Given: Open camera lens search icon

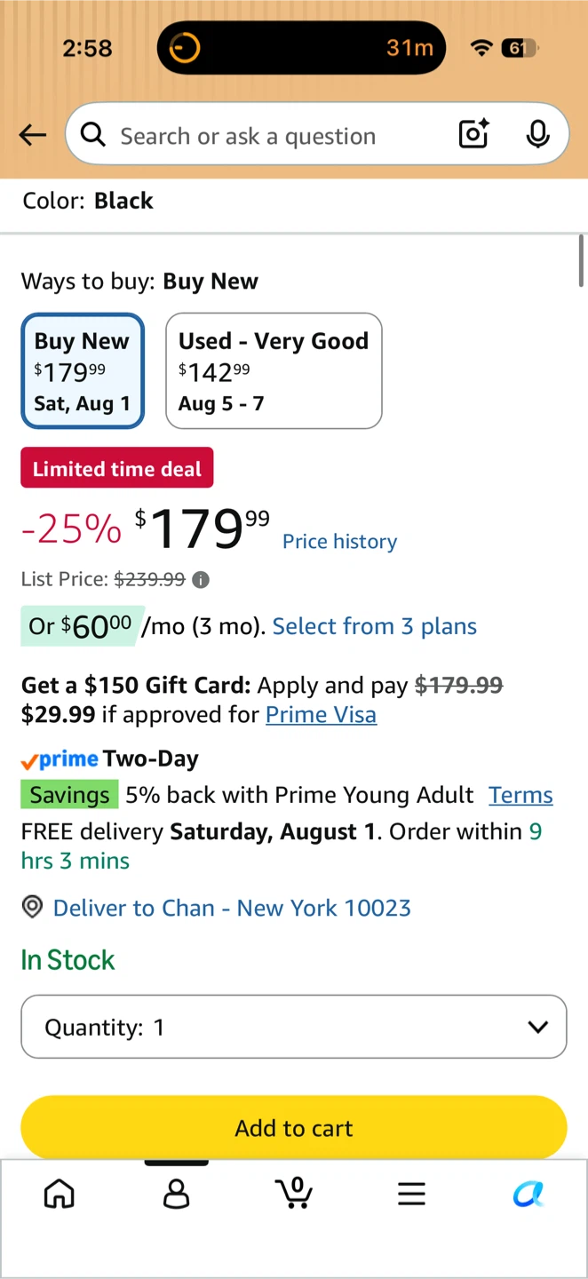Looking at the screenshot, I should 474,134.
